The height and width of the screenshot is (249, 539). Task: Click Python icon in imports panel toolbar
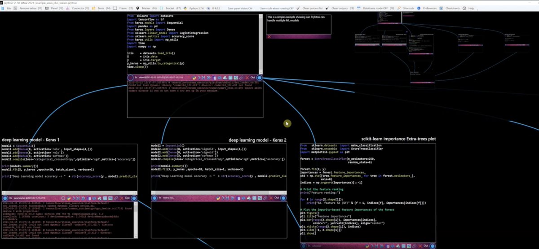coord(194,78)
